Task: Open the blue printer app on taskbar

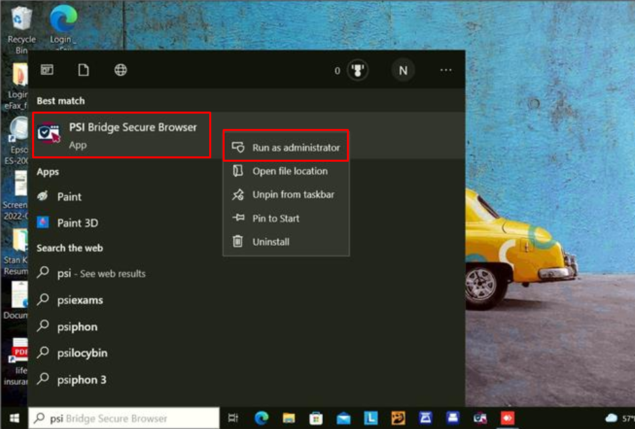Action: pyautogui.click(x=453, y=418)
